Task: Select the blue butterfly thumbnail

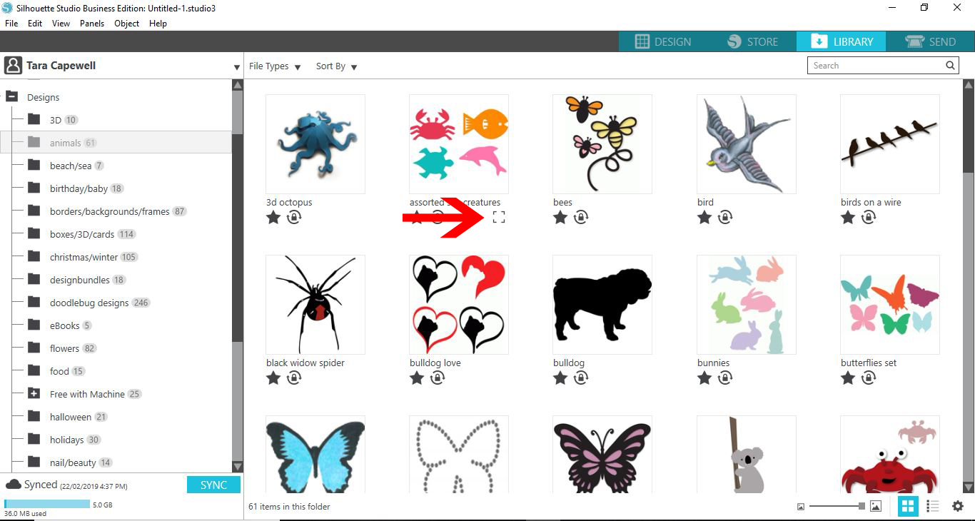Action: coord(315,455)
